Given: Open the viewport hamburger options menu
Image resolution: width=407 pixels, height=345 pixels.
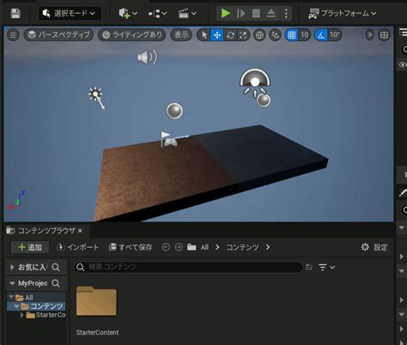Looking at the screenshot, I should coord(13,35).
